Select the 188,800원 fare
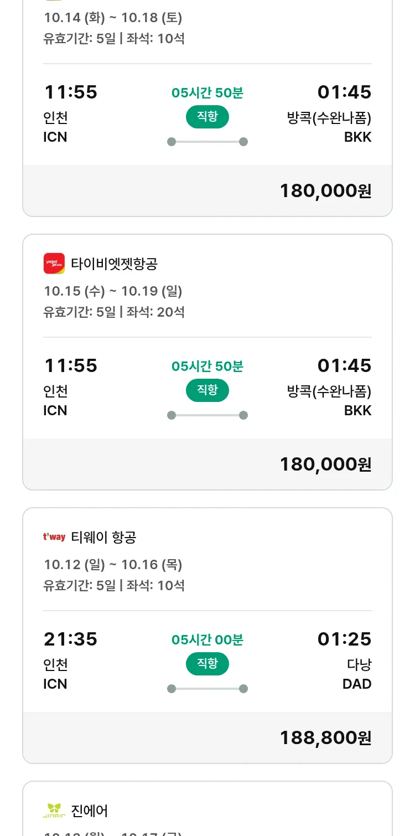Viewport: 415px width, 836px height. tap(325, 737)
